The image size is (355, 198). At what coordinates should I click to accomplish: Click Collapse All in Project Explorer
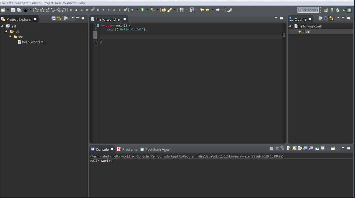click(54, 18)
